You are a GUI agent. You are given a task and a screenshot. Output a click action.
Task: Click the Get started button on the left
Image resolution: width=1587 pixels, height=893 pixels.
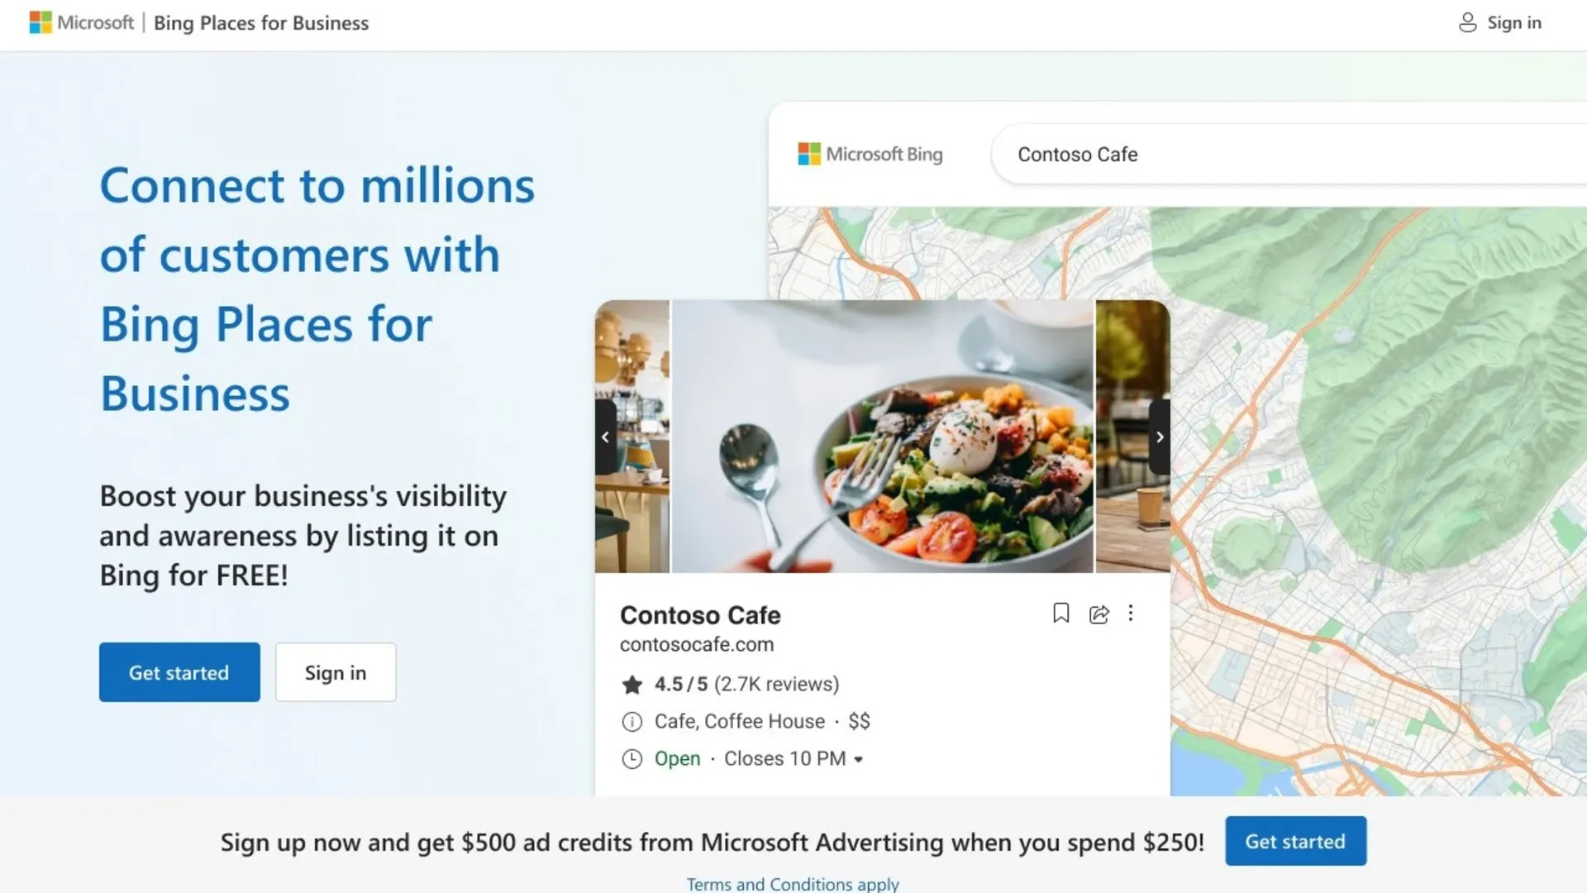(179, 672)
